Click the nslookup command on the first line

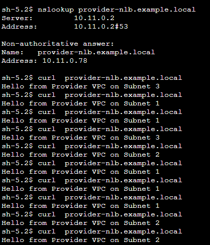coord(117,10)
